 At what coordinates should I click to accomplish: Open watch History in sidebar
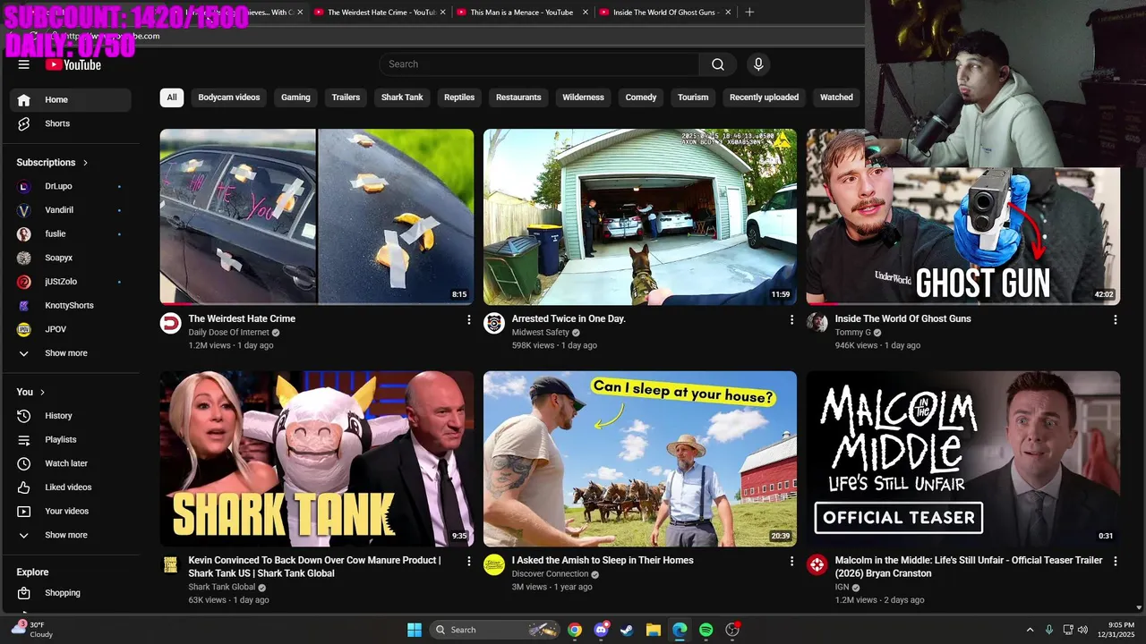coord(71,416)
